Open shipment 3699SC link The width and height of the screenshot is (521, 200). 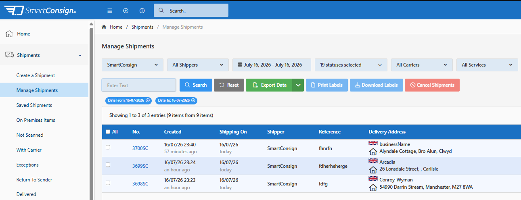coord(140,166)
